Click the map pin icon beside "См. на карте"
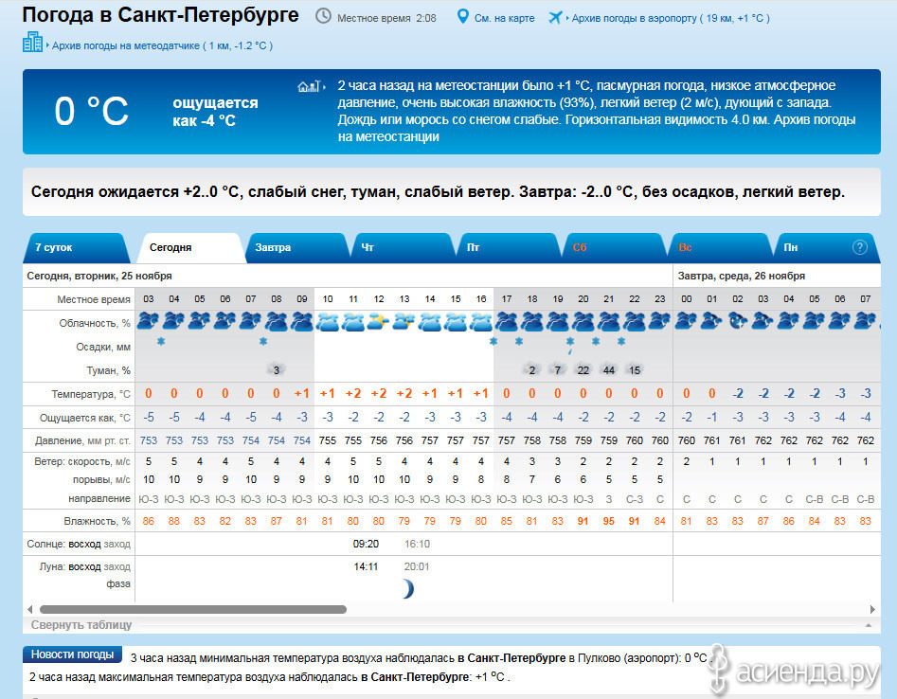The width and height of the screenshot is (897, 699). point(462,17)
